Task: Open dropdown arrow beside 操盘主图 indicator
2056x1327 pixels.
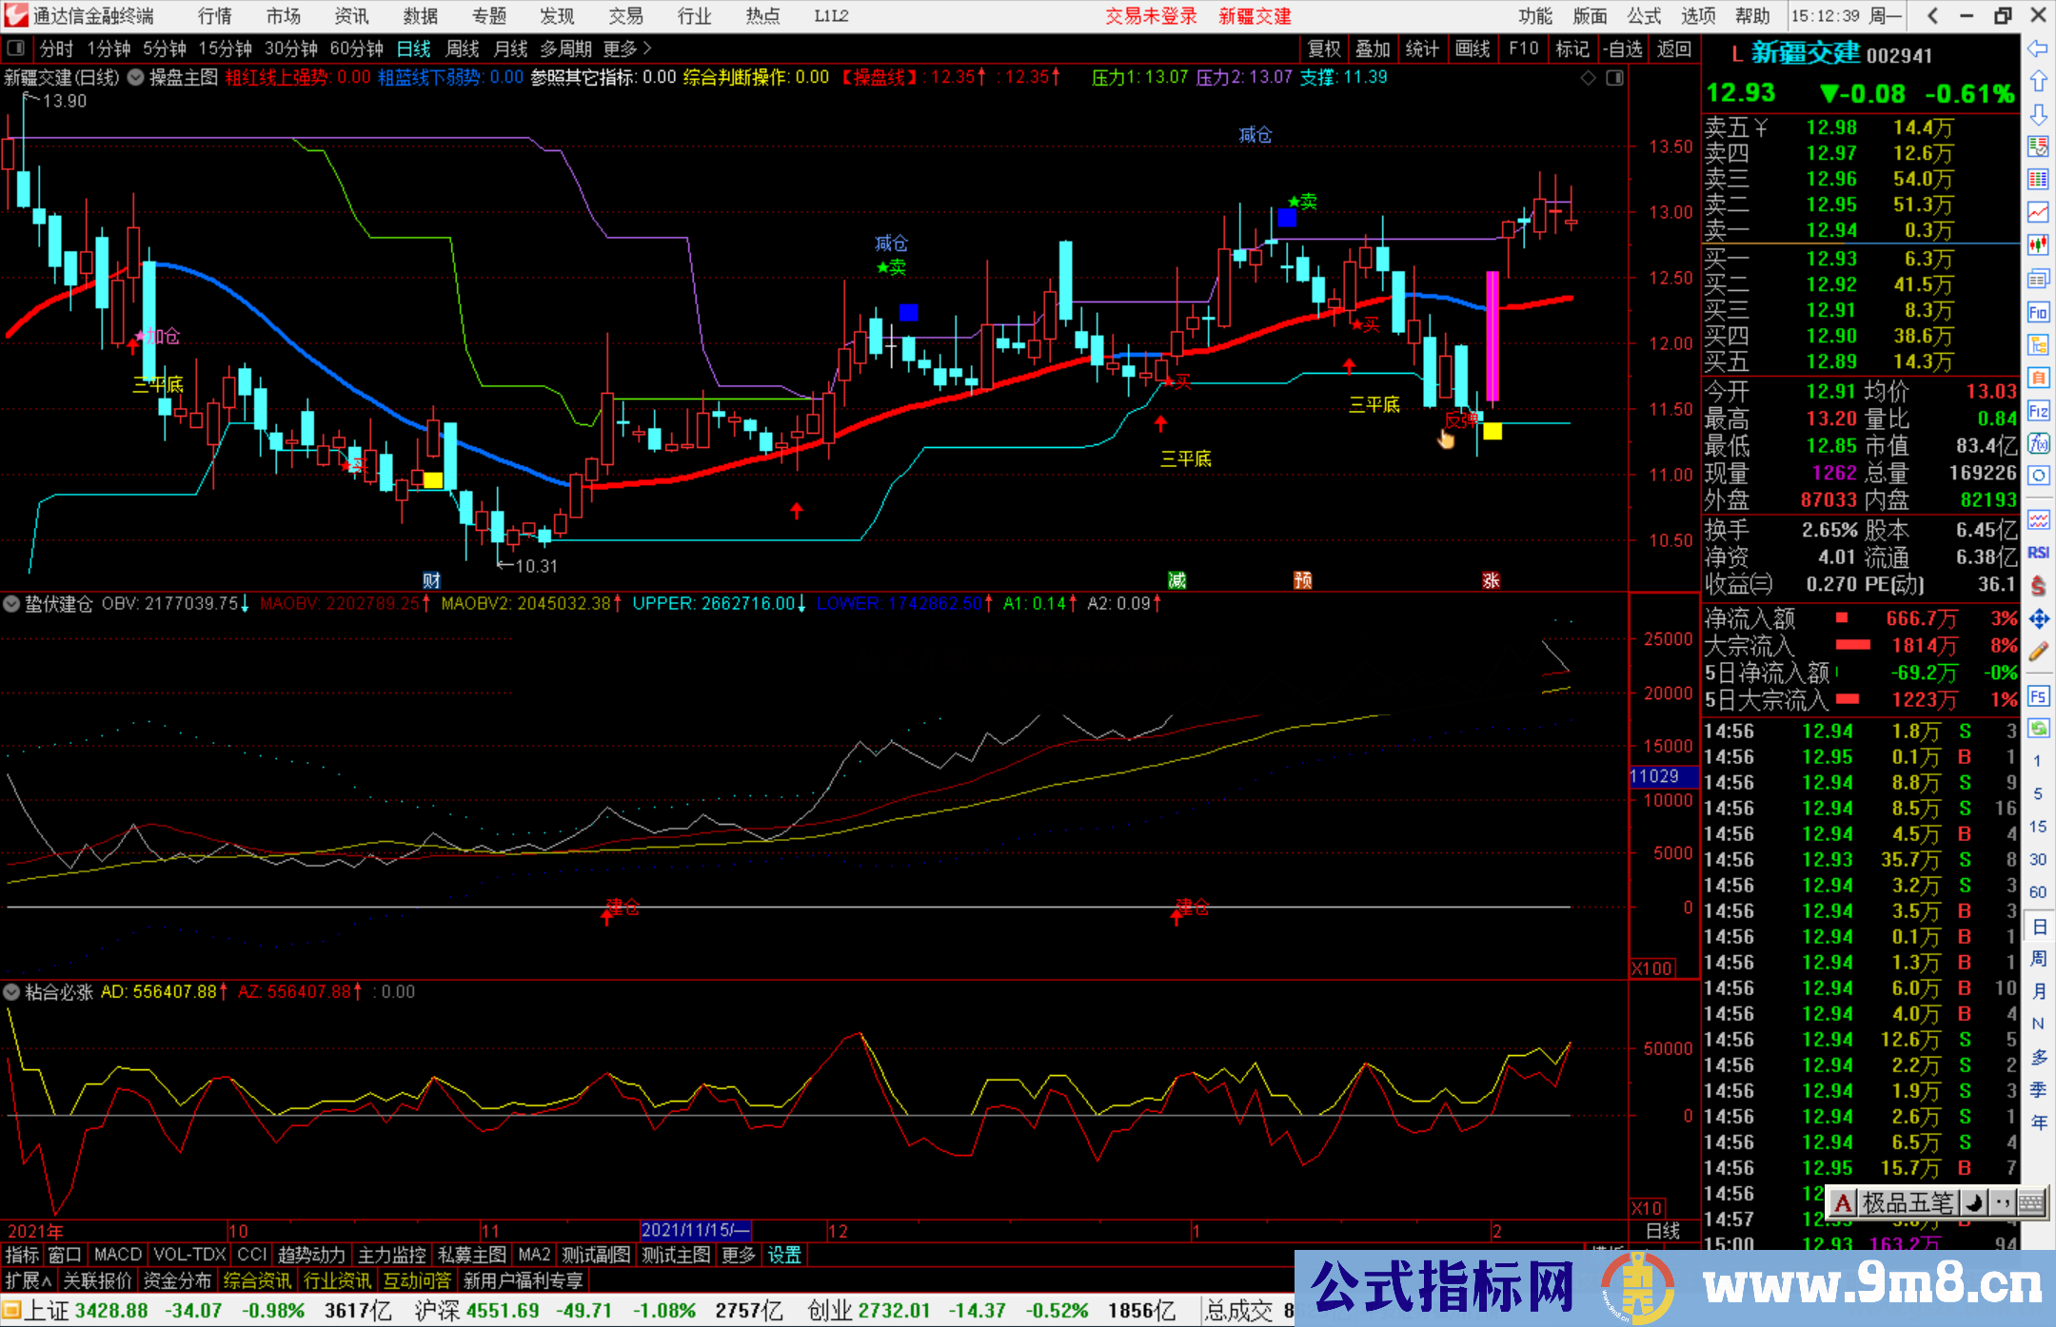Action: click(x=136, y=78)
